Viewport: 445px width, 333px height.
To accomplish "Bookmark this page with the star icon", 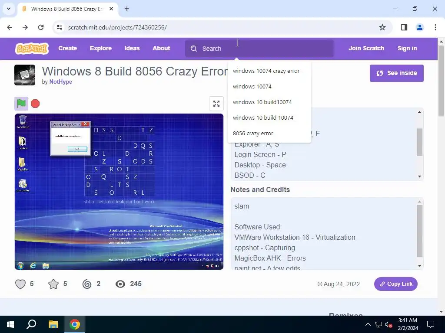I will tap(382, 27).
